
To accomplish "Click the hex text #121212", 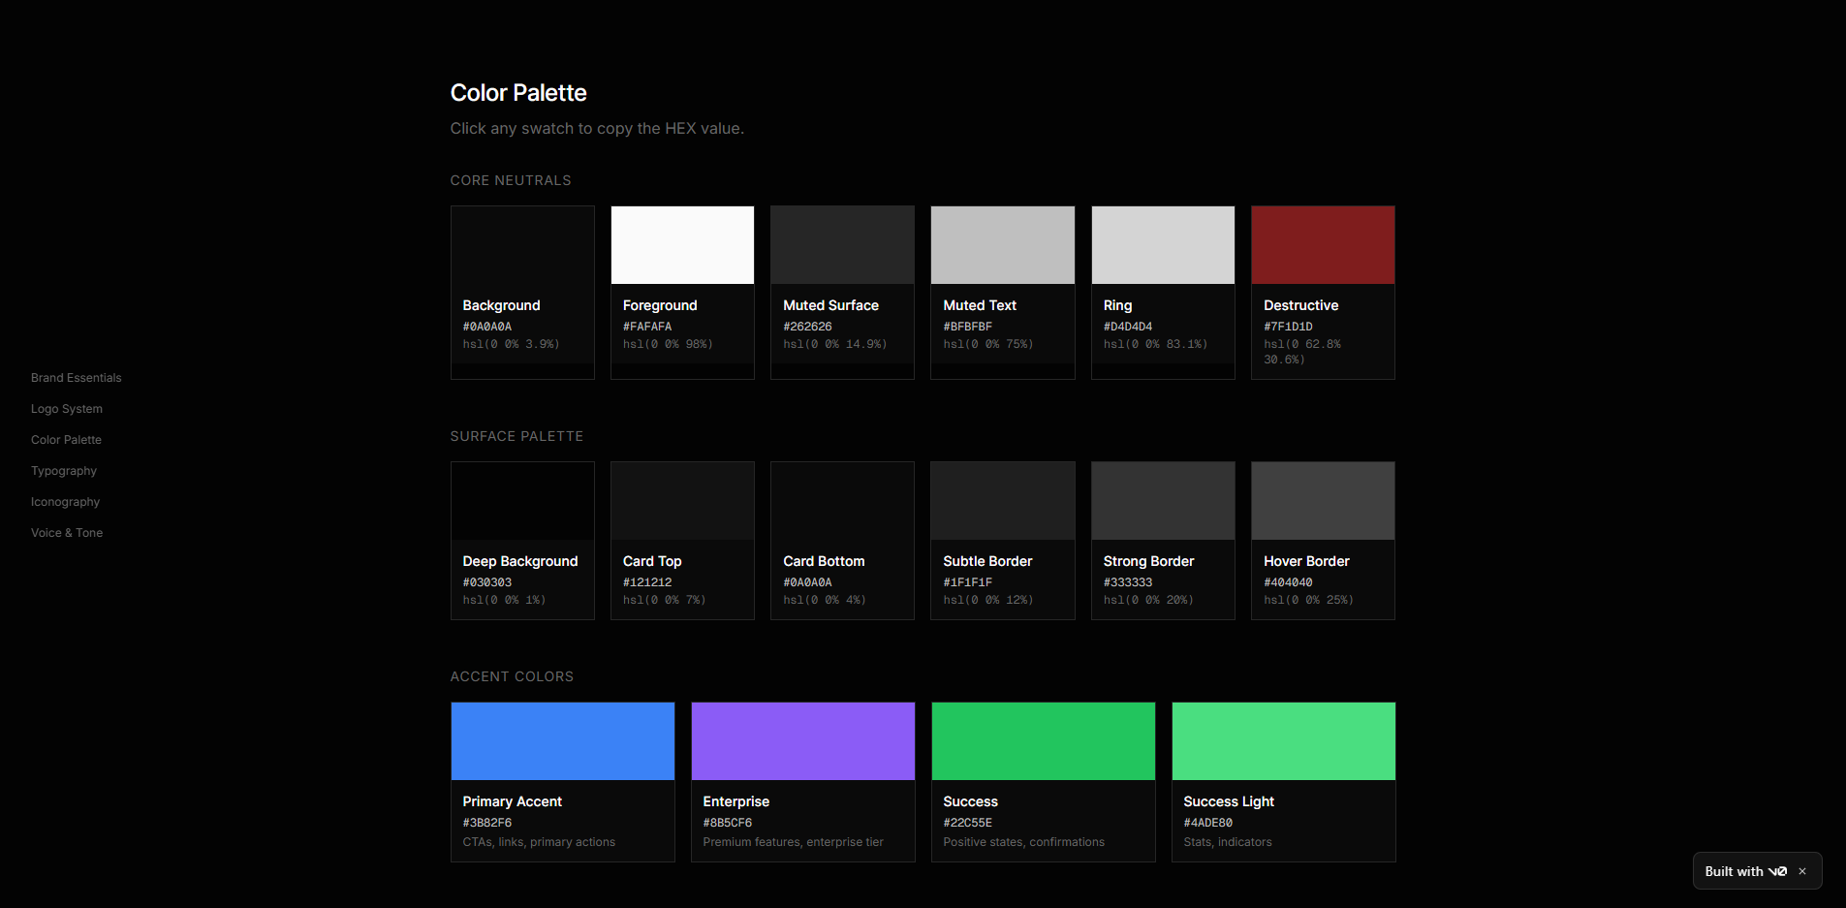I will (647, 582).
